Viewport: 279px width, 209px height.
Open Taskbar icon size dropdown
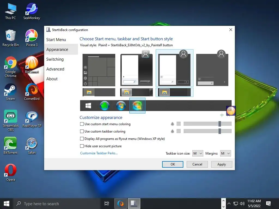198,153
